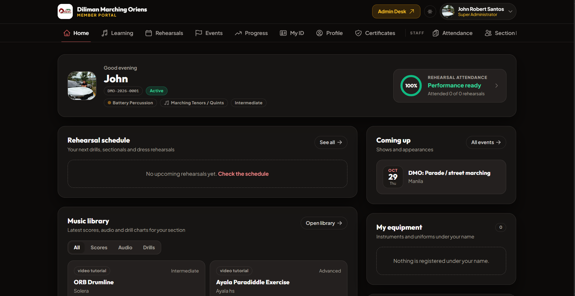Open the Certificates tab label
This screenshot has width=575, height=296.
coord(380,33)
